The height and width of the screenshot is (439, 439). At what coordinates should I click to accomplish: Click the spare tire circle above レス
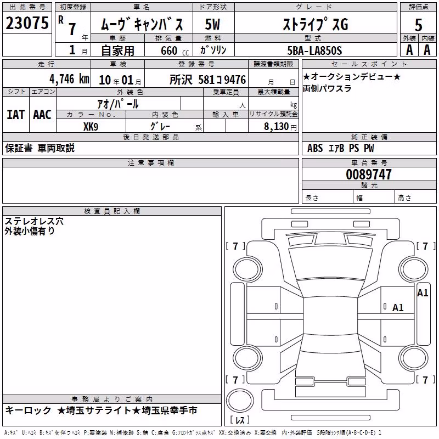pyautogui.click(x=240, y=401)
